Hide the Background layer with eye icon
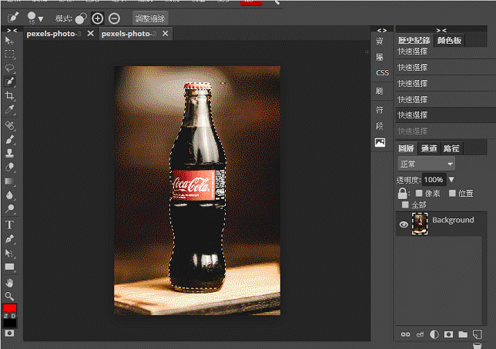 coord(404,224)
